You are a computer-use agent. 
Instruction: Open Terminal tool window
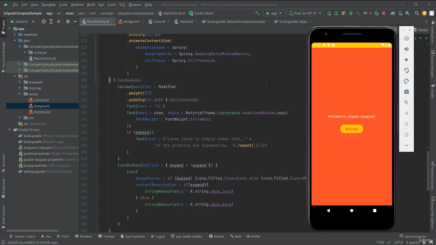coord(106,236)
